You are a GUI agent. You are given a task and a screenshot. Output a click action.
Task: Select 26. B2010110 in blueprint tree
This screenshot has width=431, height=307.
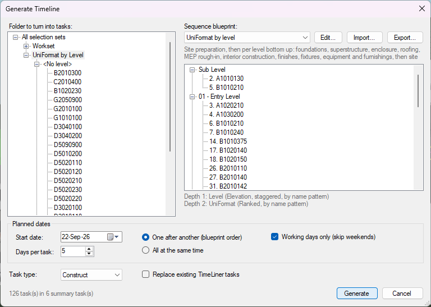(x=228, y=168)
